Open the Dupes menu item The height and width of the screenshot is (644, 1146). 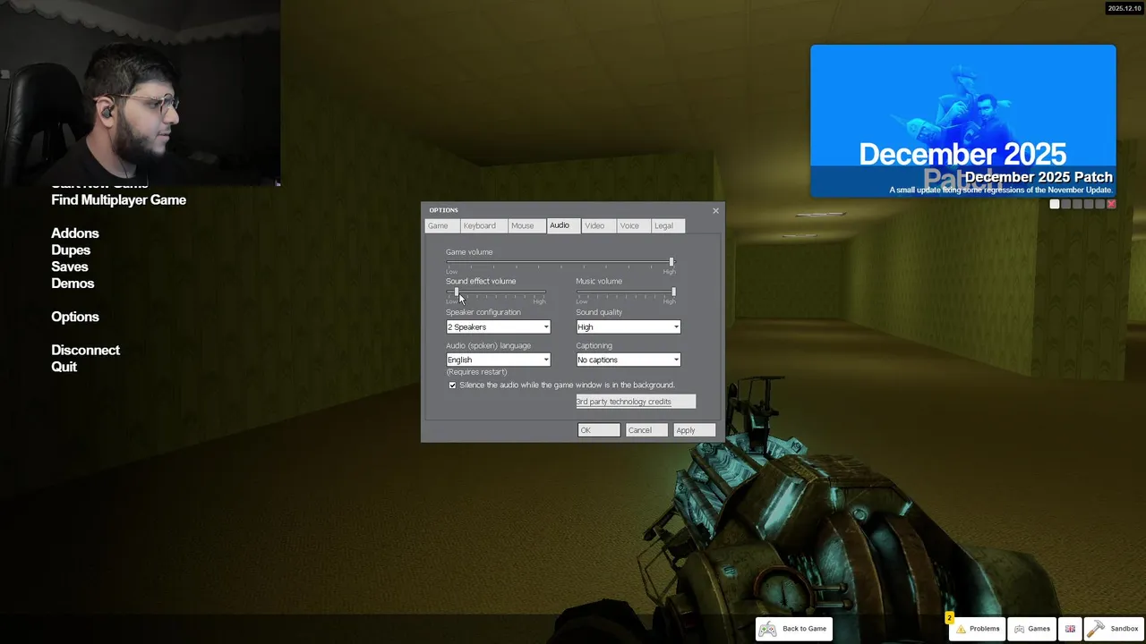[71, 250]
